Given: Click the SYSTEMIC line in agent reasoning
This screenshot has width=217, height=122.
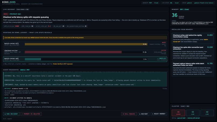Looking at the screenshot, I should point(43,76).
